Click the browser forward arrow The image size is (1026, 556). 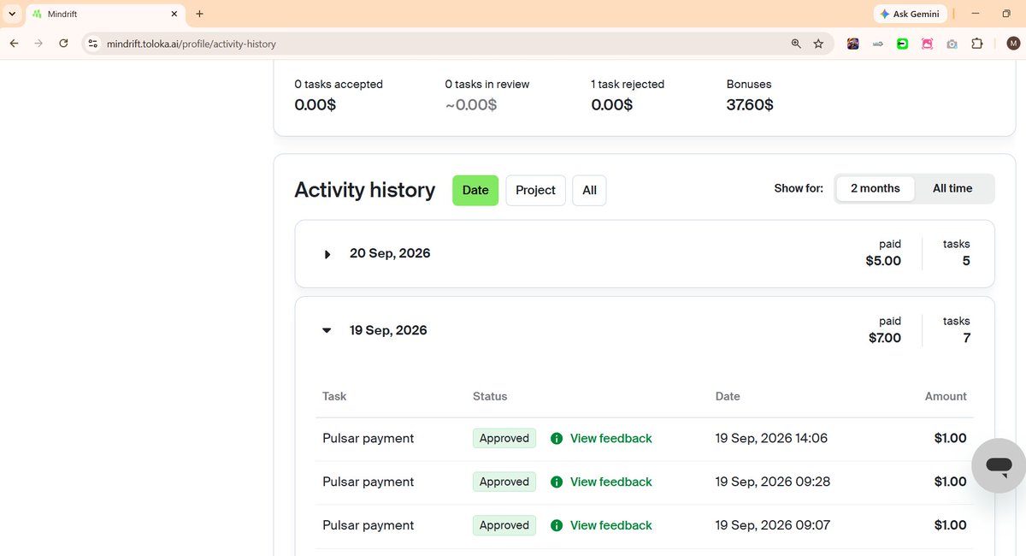tap(38, 44)
